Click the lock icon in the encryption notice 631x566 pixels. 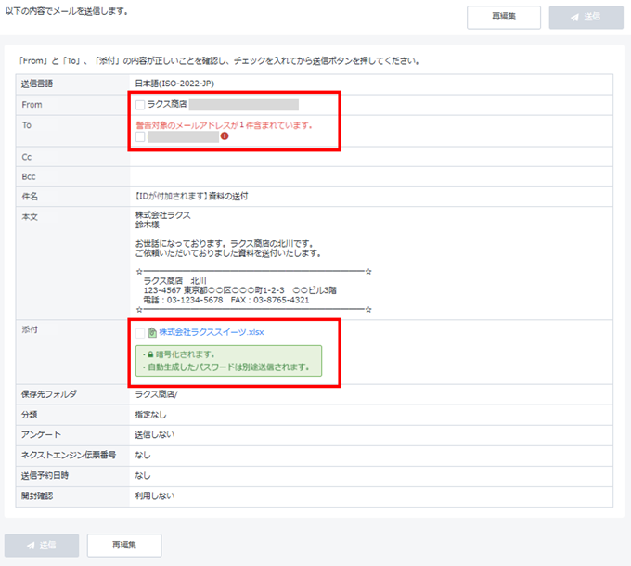coord(148,354)
